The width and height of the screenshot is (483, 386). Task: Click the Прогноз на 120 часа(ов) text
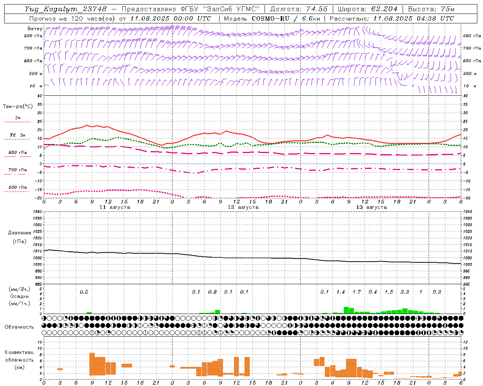click(x=72, y=18)
